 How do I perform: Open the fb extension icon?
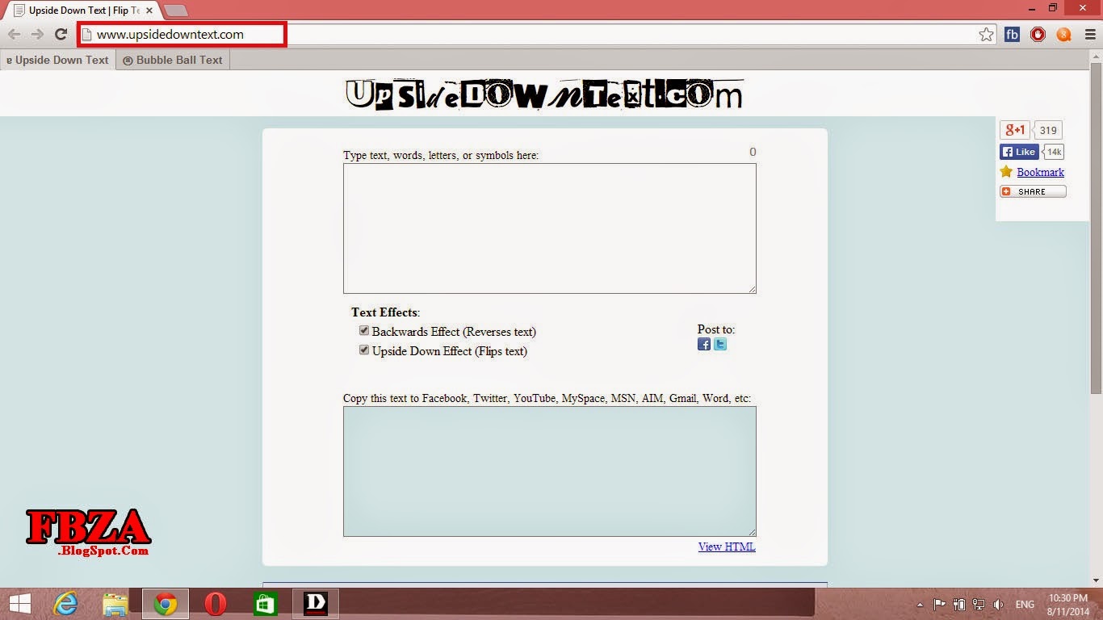(1012, 35)
